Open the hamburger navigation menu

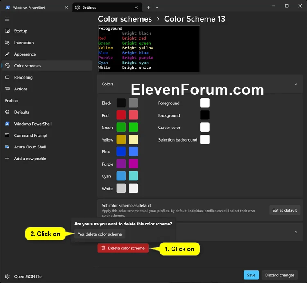(7, 19)
